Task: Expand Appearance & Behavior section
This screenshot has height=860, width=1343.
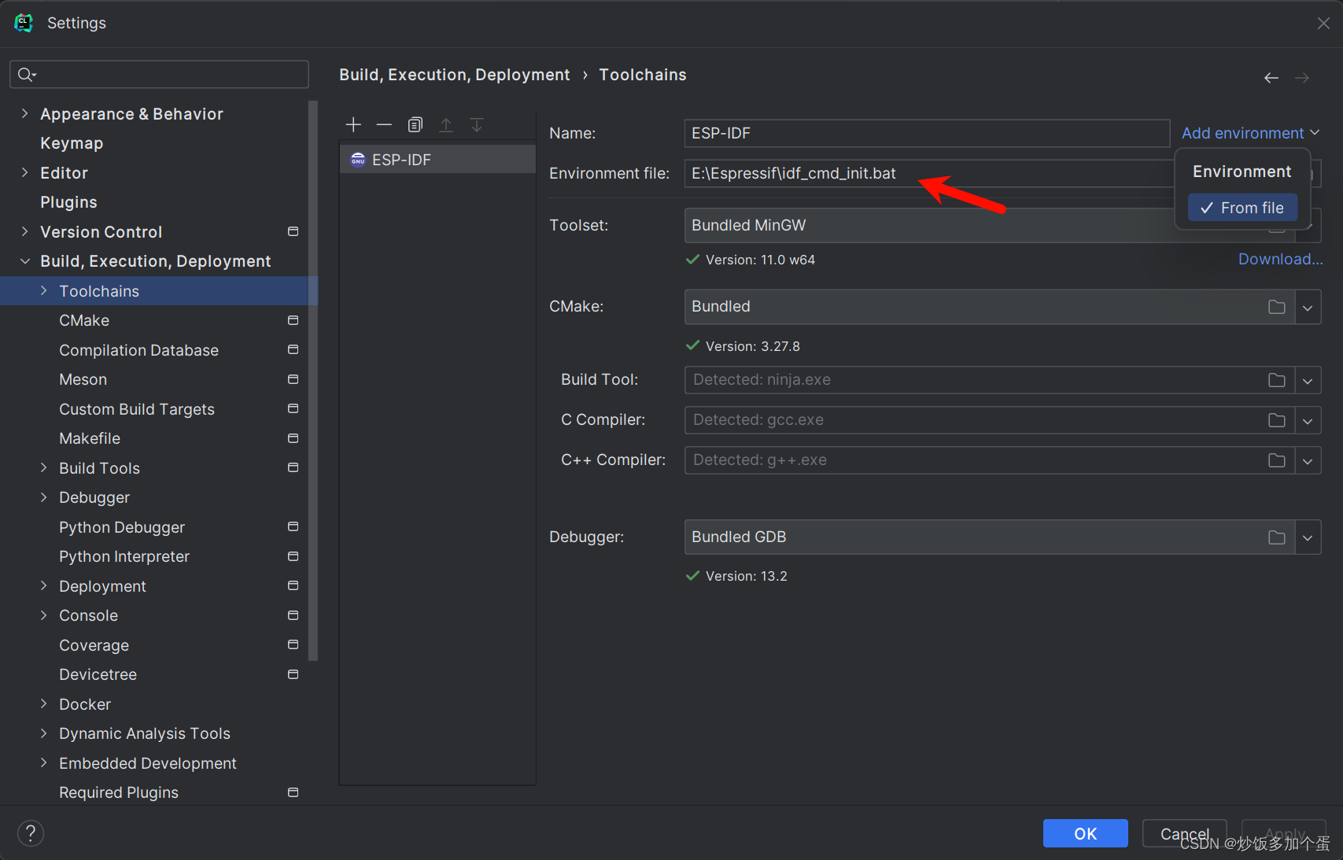Action: coord(24,113)
